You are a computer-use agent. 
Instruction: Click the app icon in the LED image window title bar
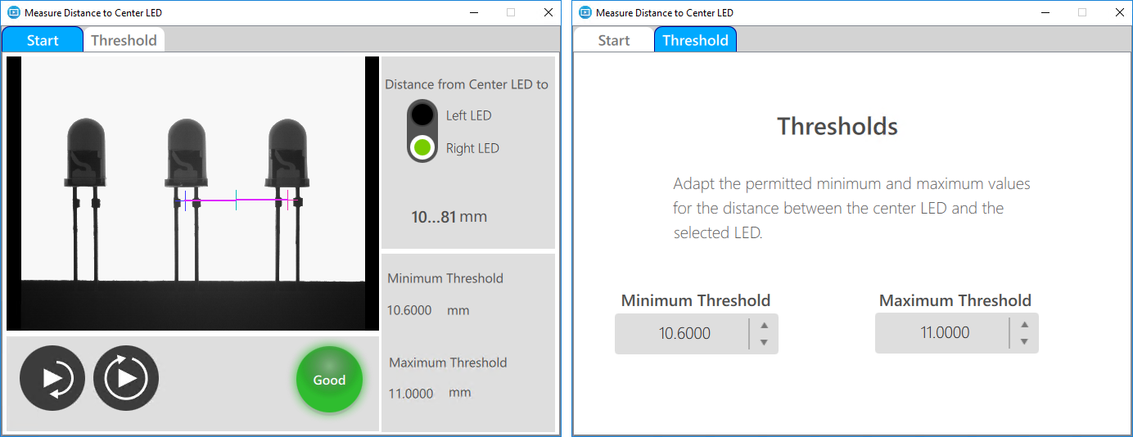pyautogui.click(x=13, y=12)
